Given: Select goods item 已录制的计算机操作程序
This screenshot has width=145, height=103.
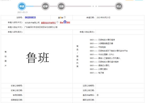Looking at the screenshot, I should 108,62.
